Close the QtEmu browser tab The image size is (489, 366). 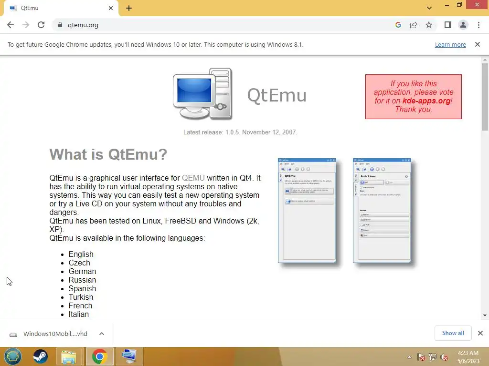click(111, 8)
